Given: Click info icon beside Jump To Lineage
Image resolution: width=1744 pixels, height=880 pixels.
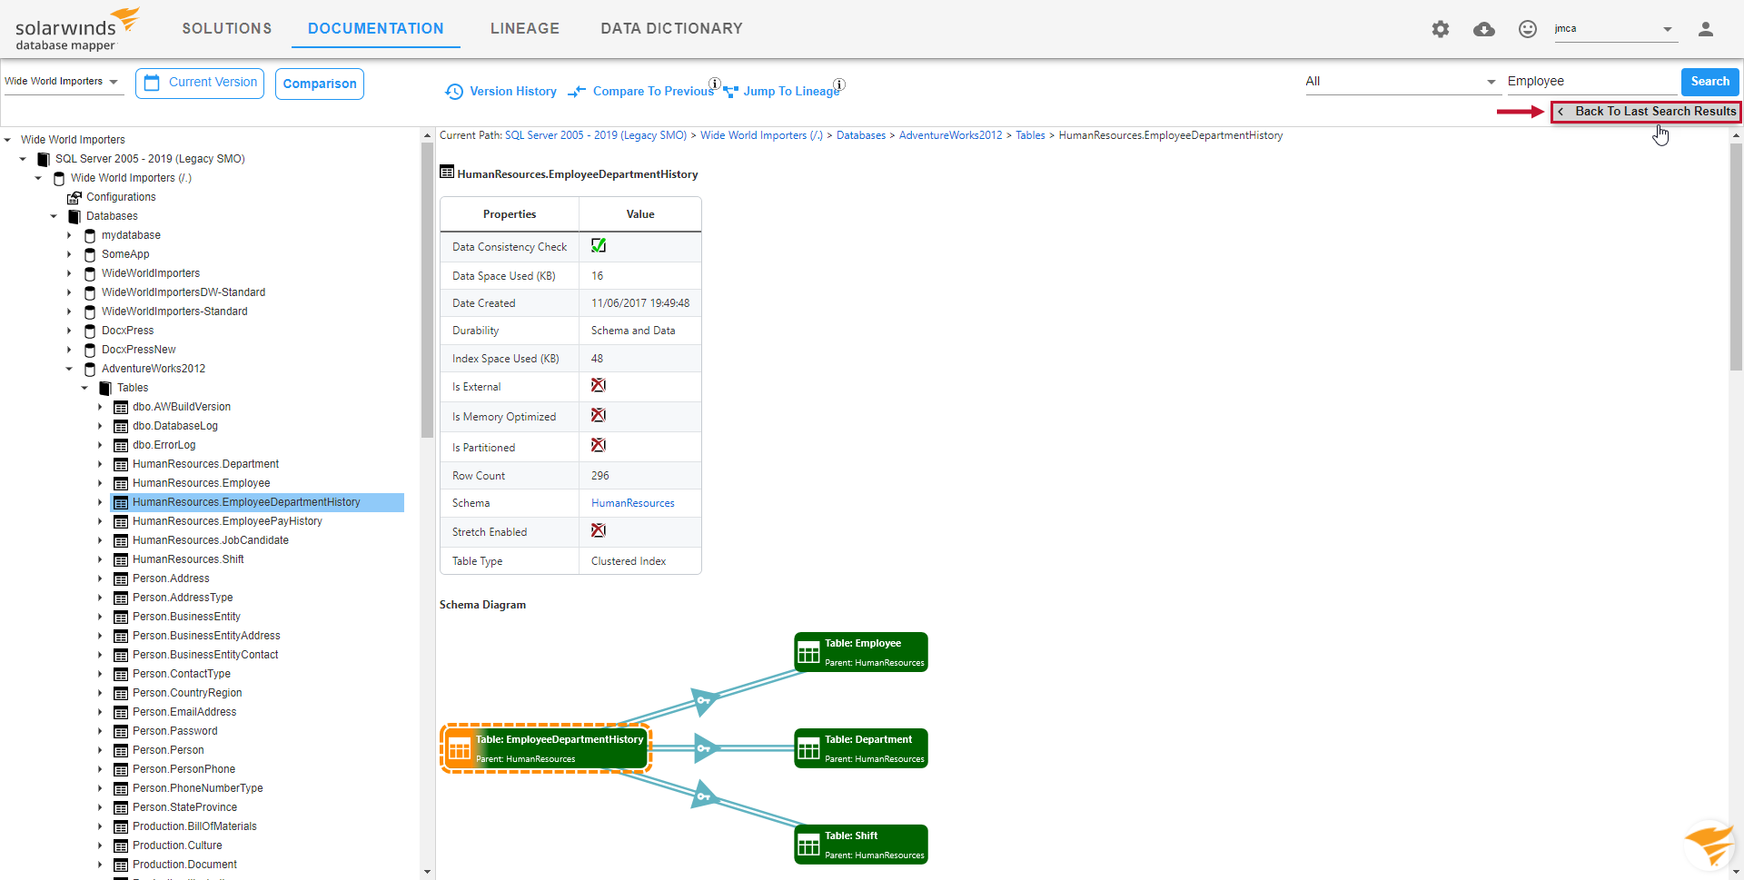Looking at the screenshot, I should click(839, 84).
